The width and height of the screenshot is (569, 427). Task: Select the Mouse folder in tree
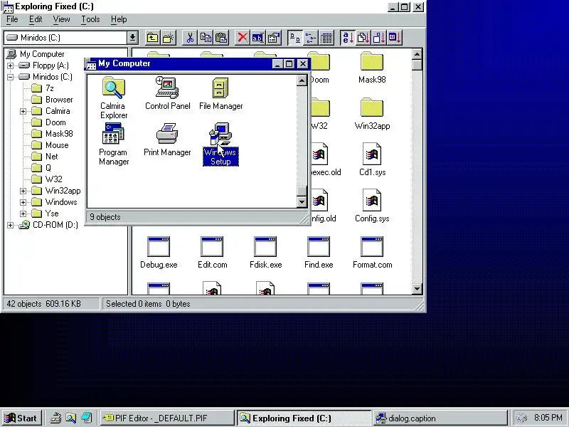50,145
